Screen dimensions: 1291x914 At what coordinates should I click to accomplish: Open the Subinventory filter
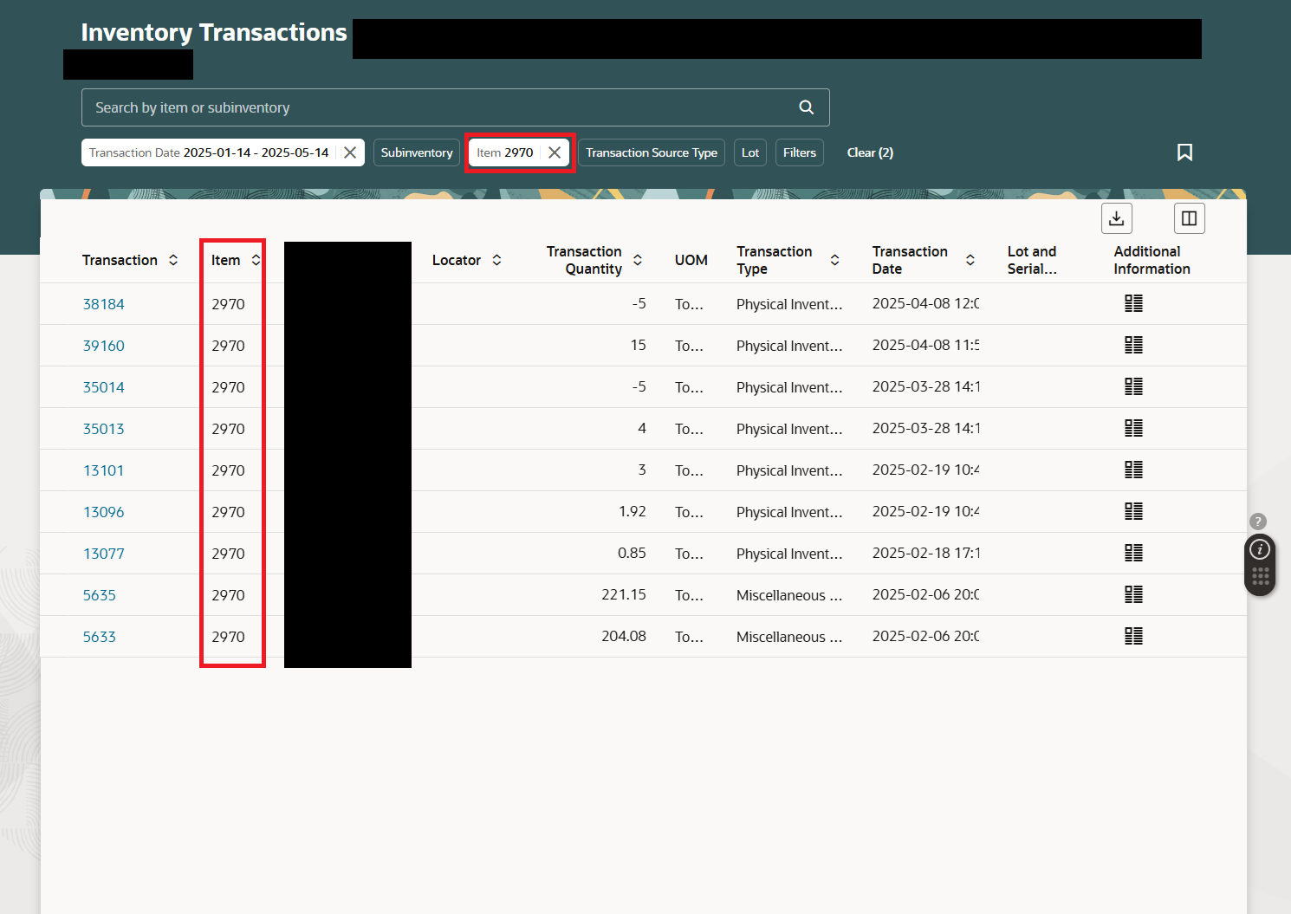[417, 152]
